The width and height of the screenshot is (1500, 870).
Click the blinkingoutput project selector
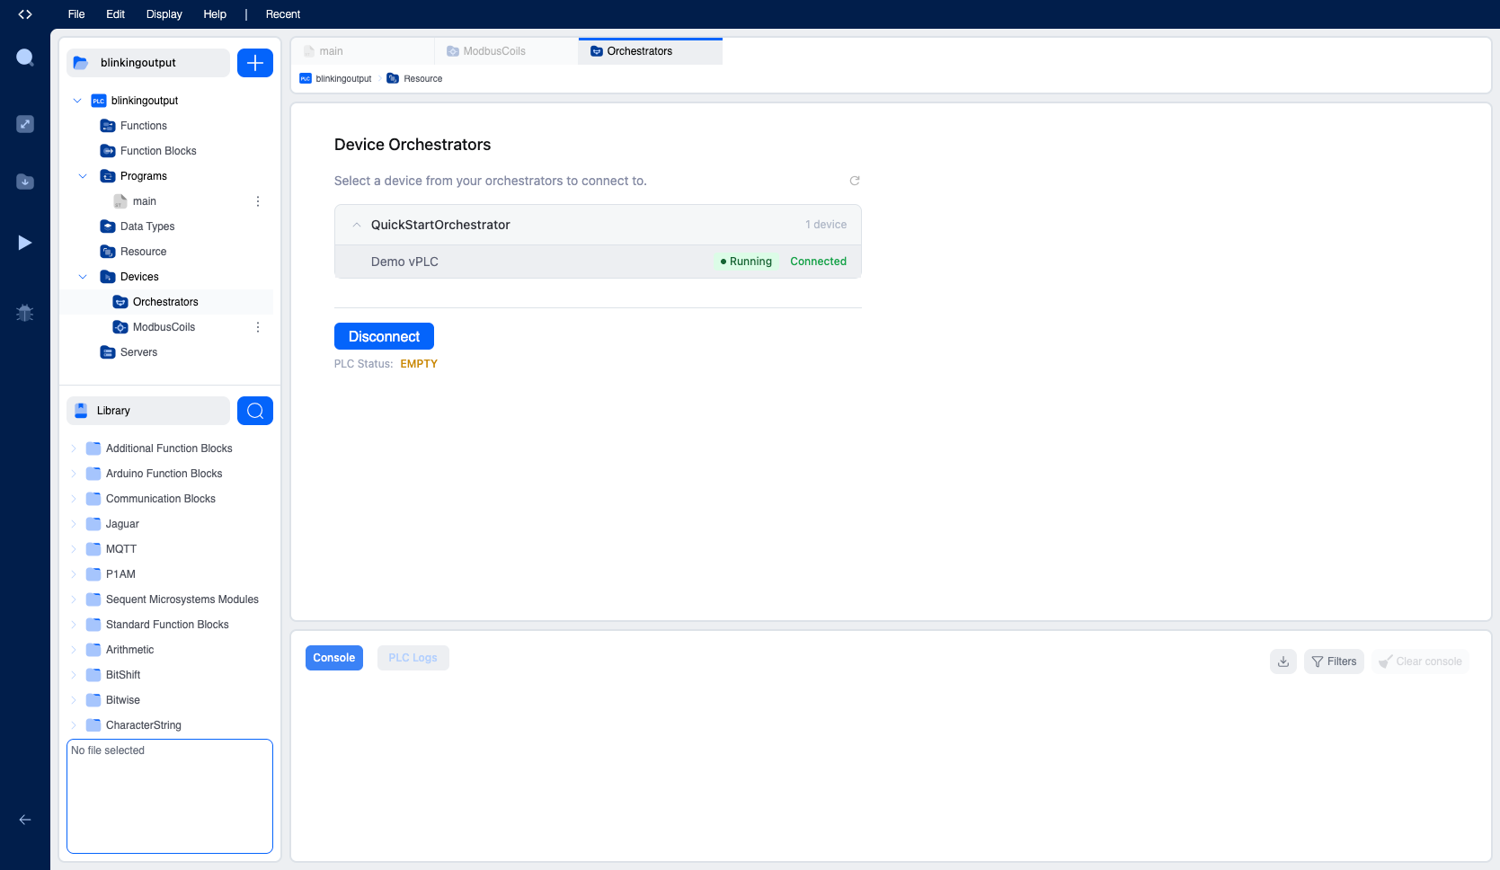[148, 63]
